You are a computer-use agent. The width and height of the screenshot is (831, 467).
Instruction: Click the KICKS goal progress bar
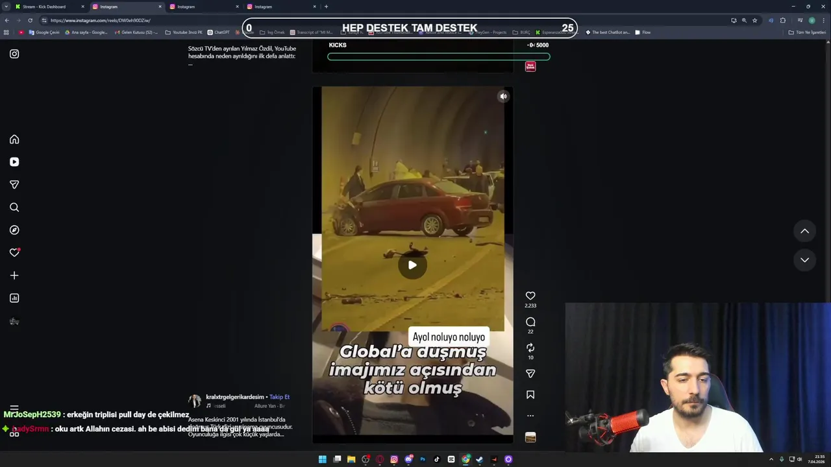(x=439, y=56)
